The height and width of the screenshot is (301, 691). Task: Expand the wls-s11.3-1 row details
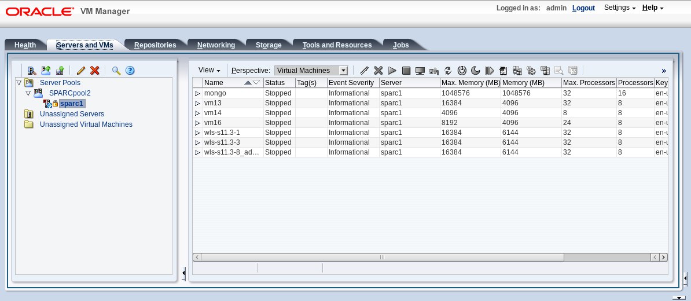pyautogui.click(x=197, y=133)
